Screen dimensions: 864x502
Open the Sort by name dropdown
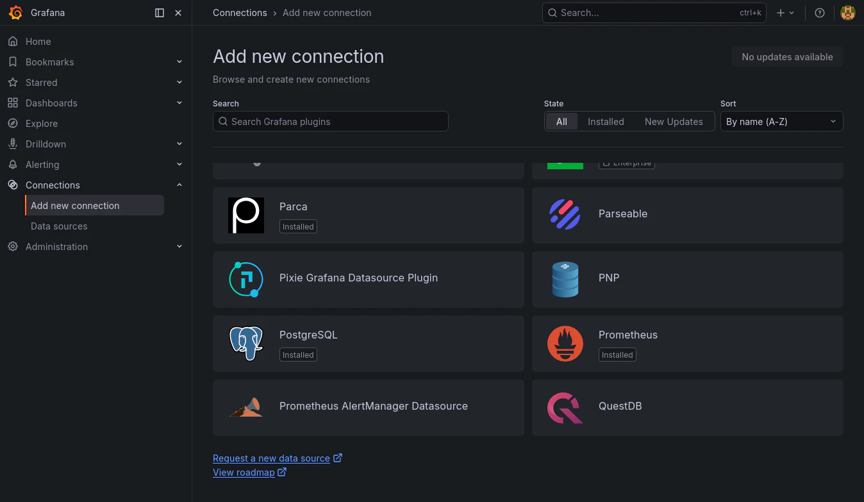point(781,122)
